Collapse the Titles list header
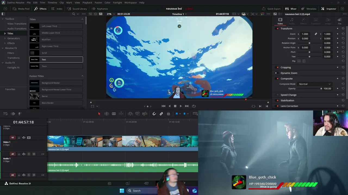348x195 pixels. 82,19
